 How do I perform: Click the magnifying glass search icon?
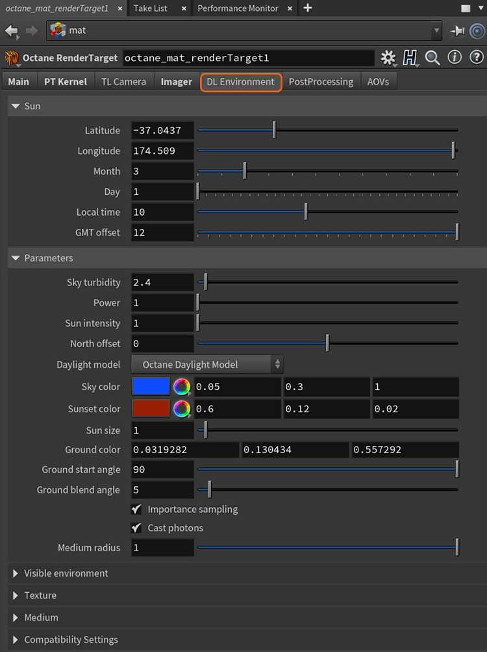(x=432, y=58)
